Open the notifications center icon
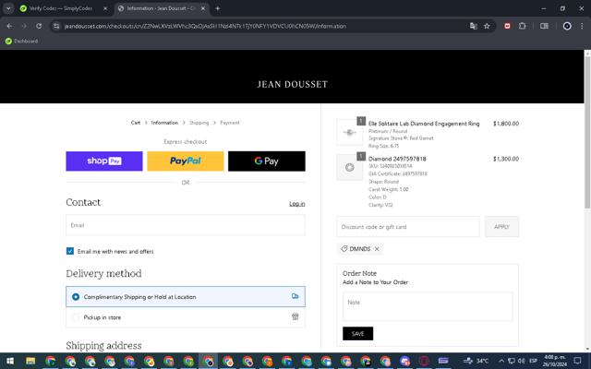 [577, 361]
